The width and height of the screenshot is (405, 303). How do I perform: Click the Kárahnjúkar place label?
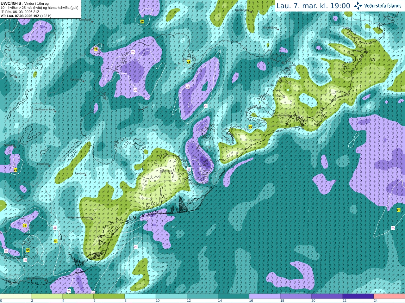pos(243,10)
